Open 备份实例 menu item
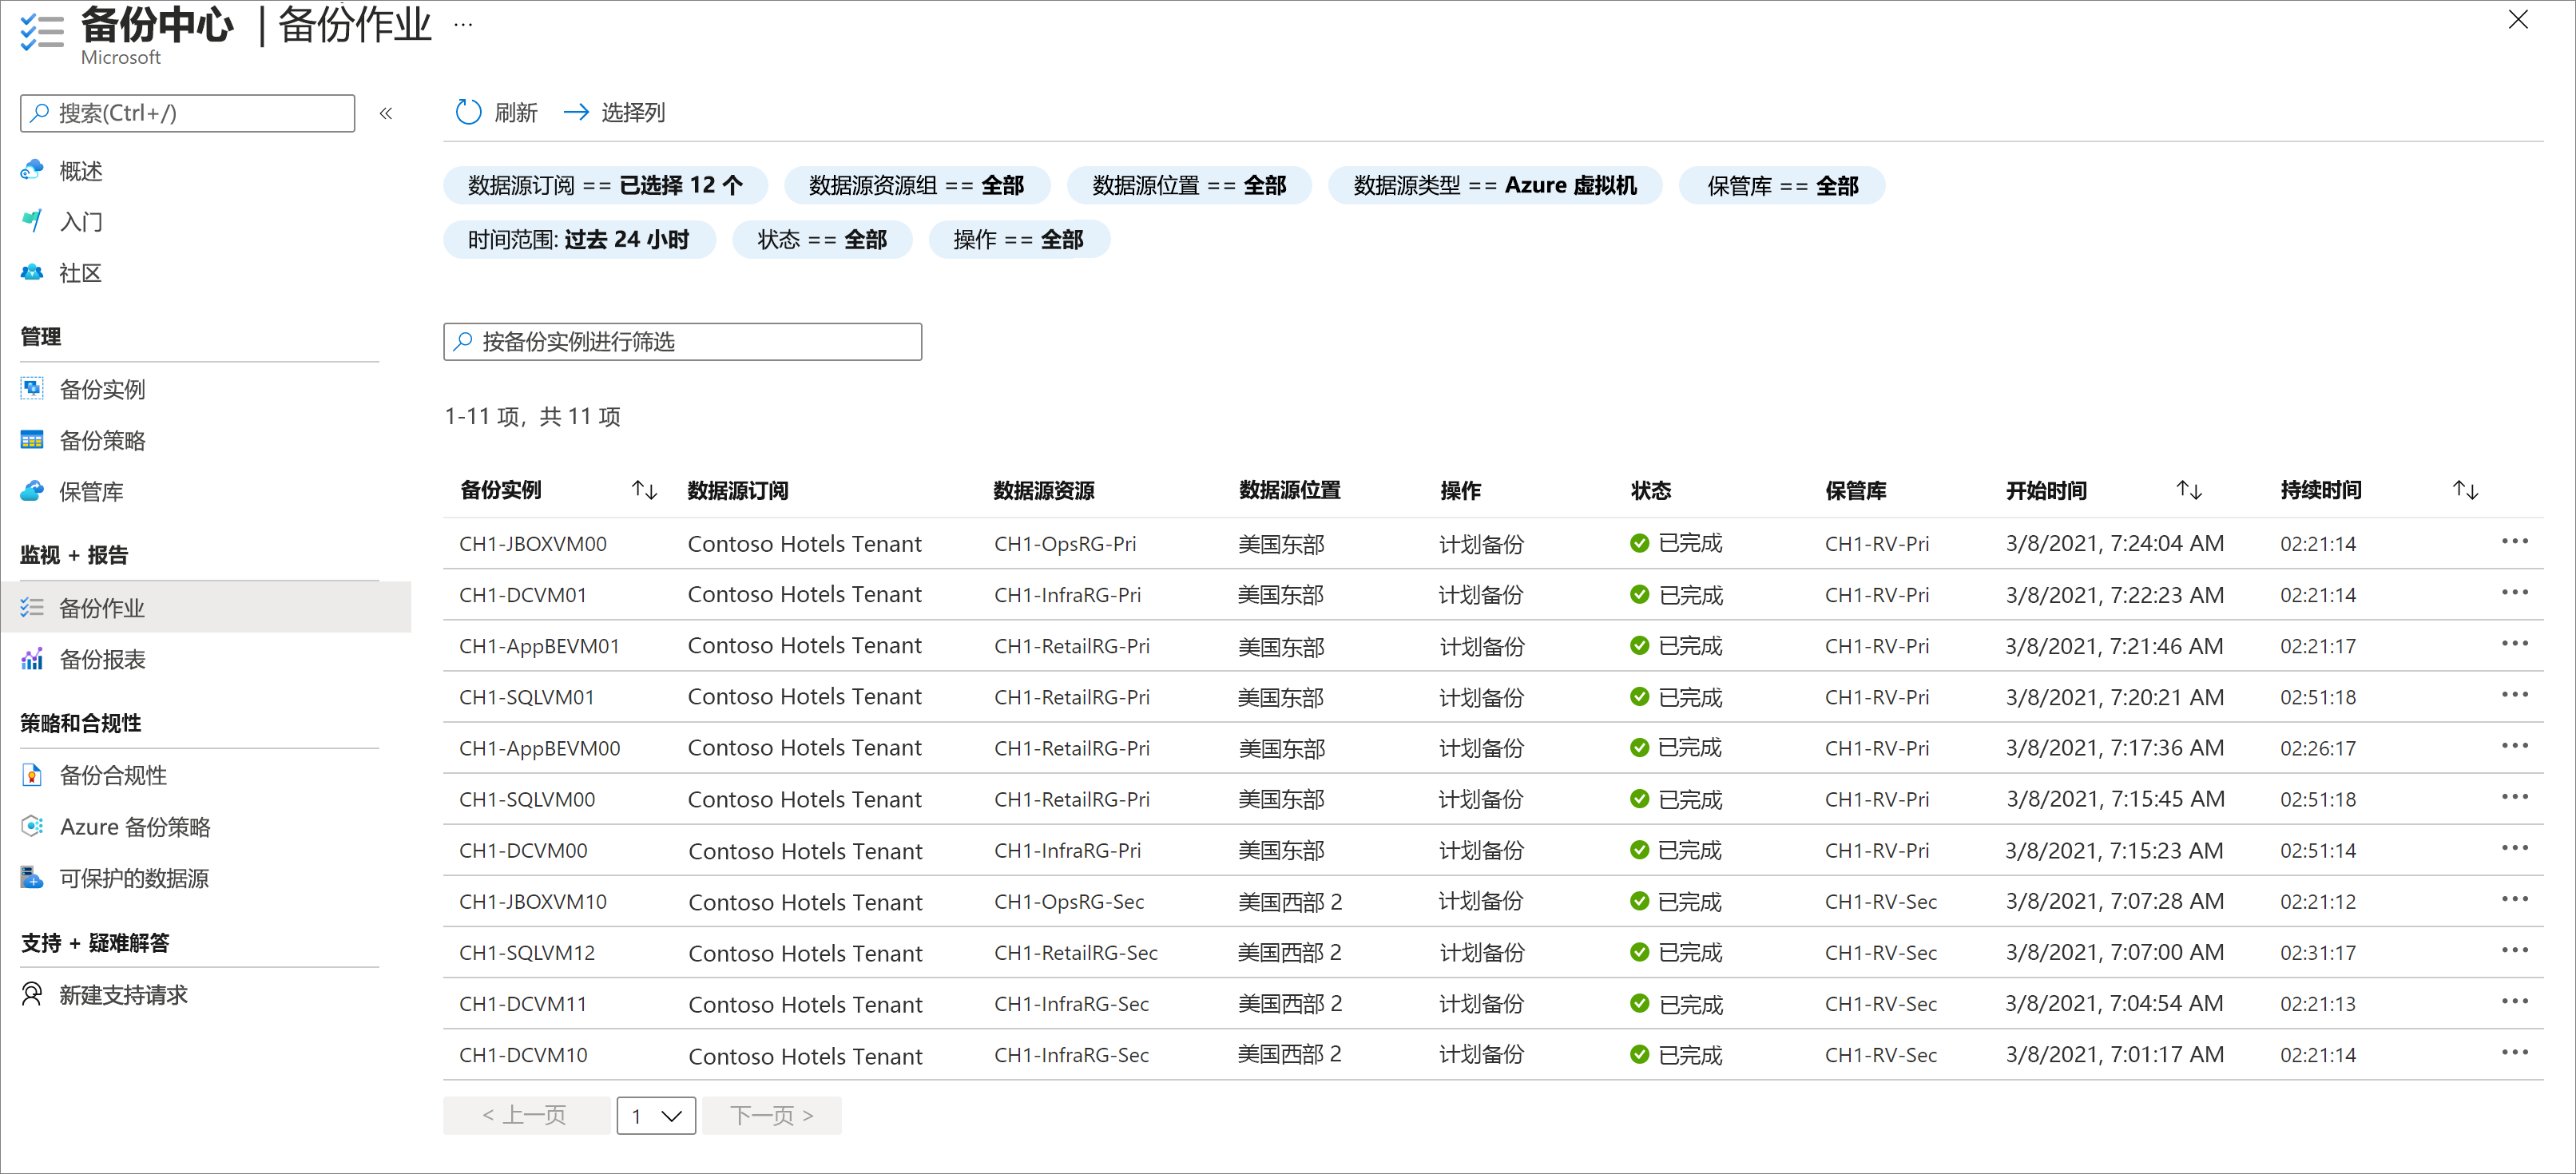Image resolution: width=2576 pixels, height=1174 pixels. point(102,389)
